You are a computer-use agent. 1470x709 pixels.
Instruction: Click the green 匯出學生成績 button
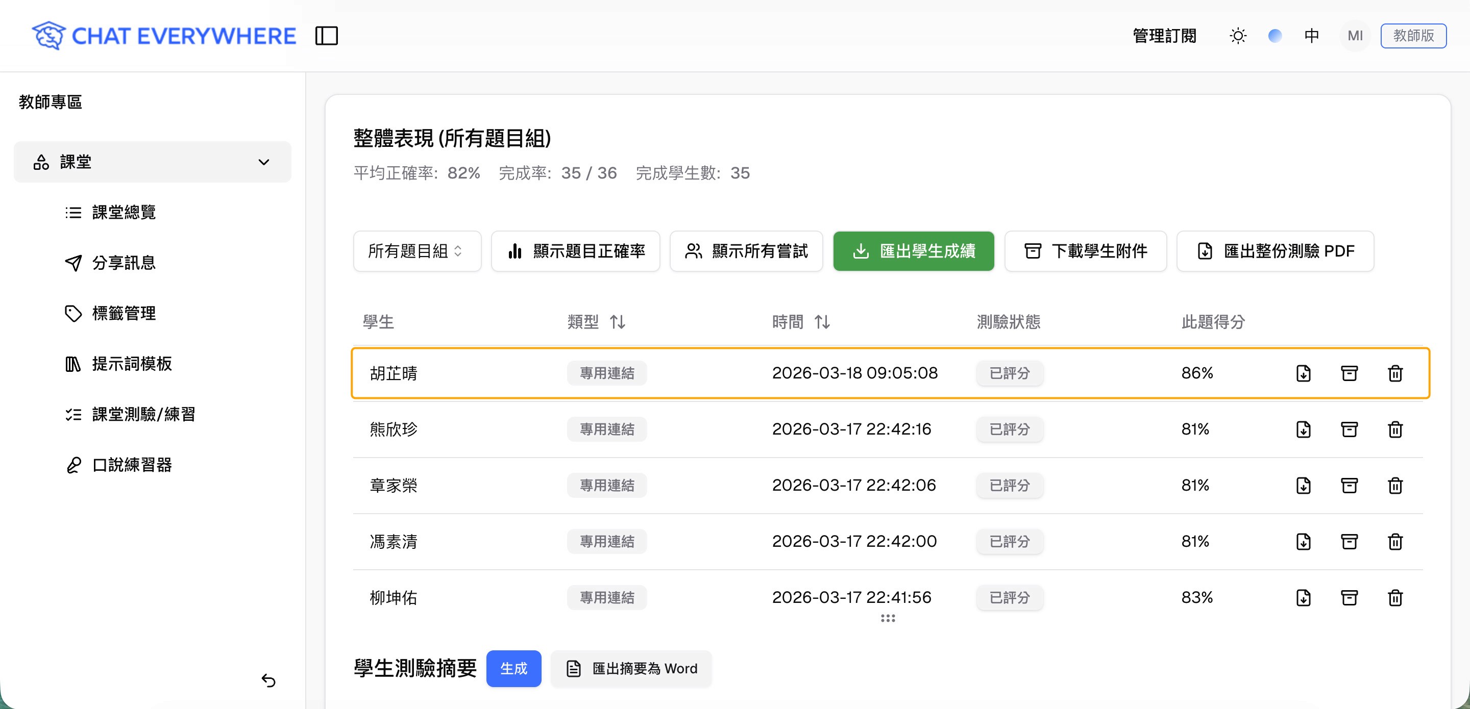click(913, 251)
